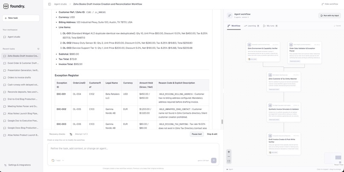The image size is (344, 172).
Task: Switch to the Workflow tab
Action: point(234,26)
